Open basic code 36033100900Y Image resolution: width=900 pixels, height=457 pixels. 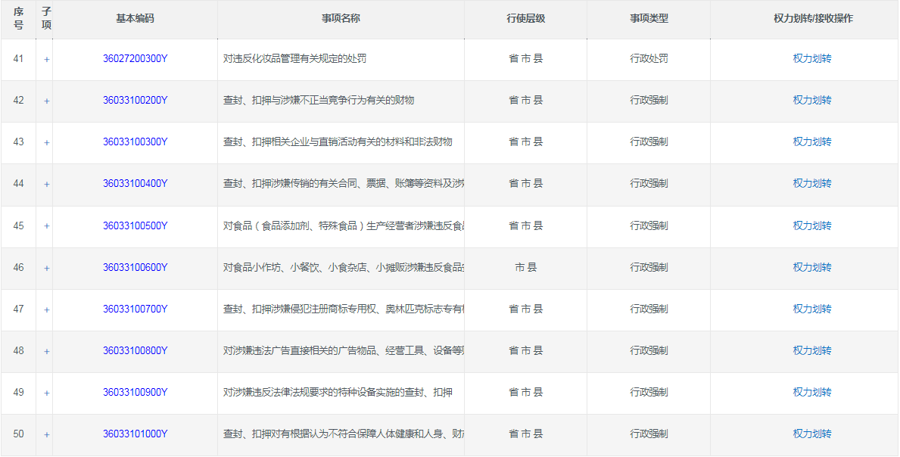click(x=135, y=392)
